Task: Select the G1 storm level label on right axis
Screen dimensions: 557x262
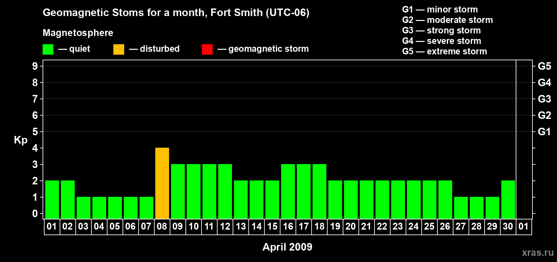Action: tap(544, 132)
